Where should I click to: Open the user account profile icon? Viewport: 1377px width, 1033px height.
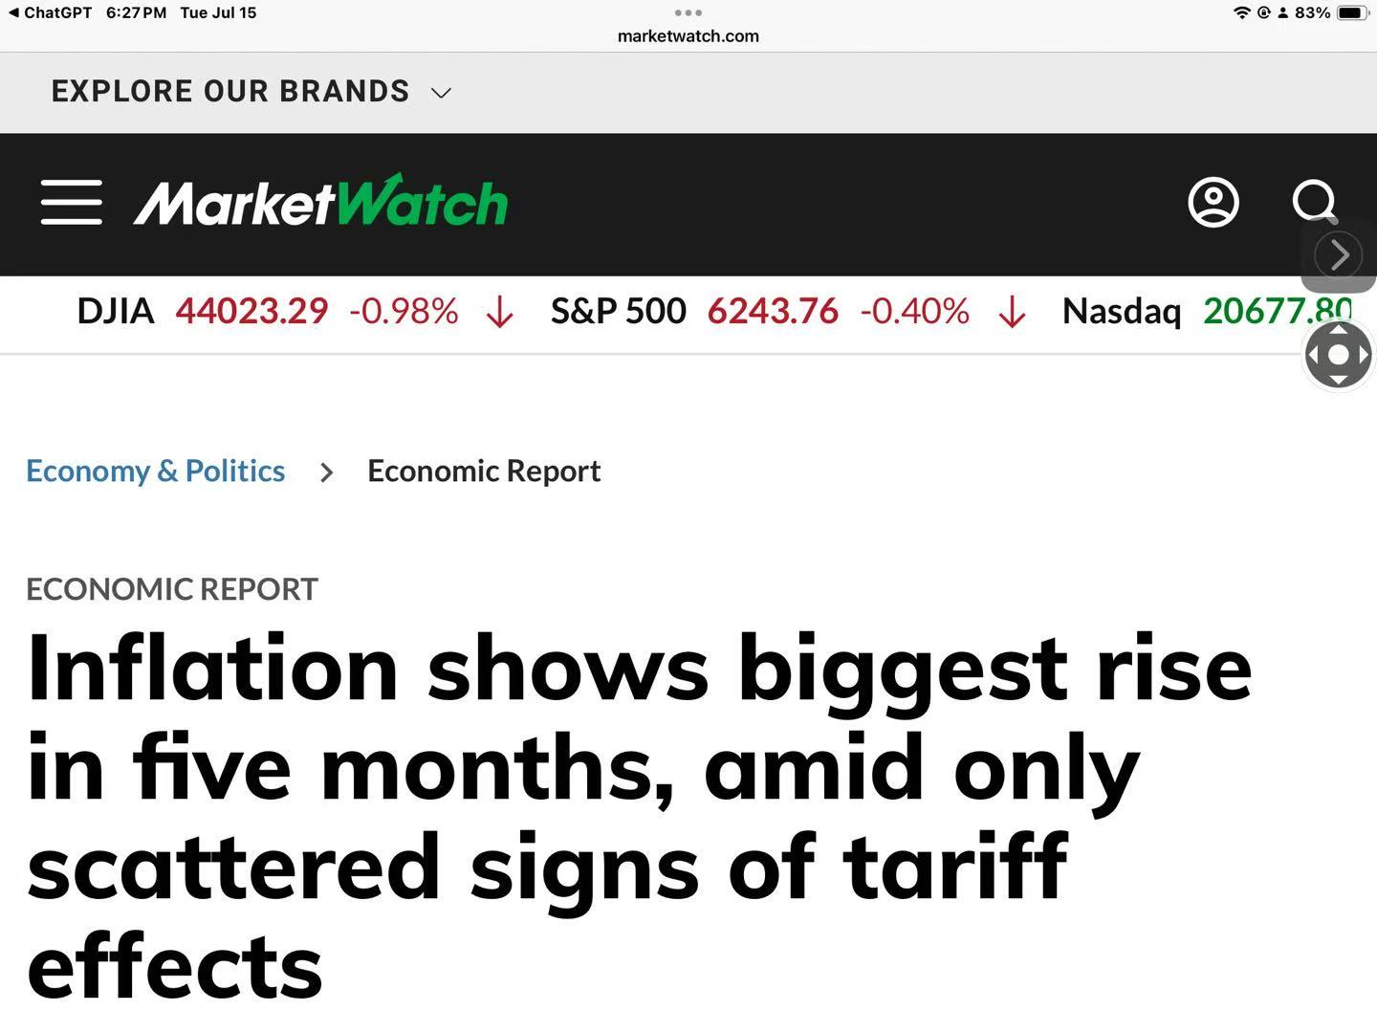pyautogui.click(x=1213, y=202)
